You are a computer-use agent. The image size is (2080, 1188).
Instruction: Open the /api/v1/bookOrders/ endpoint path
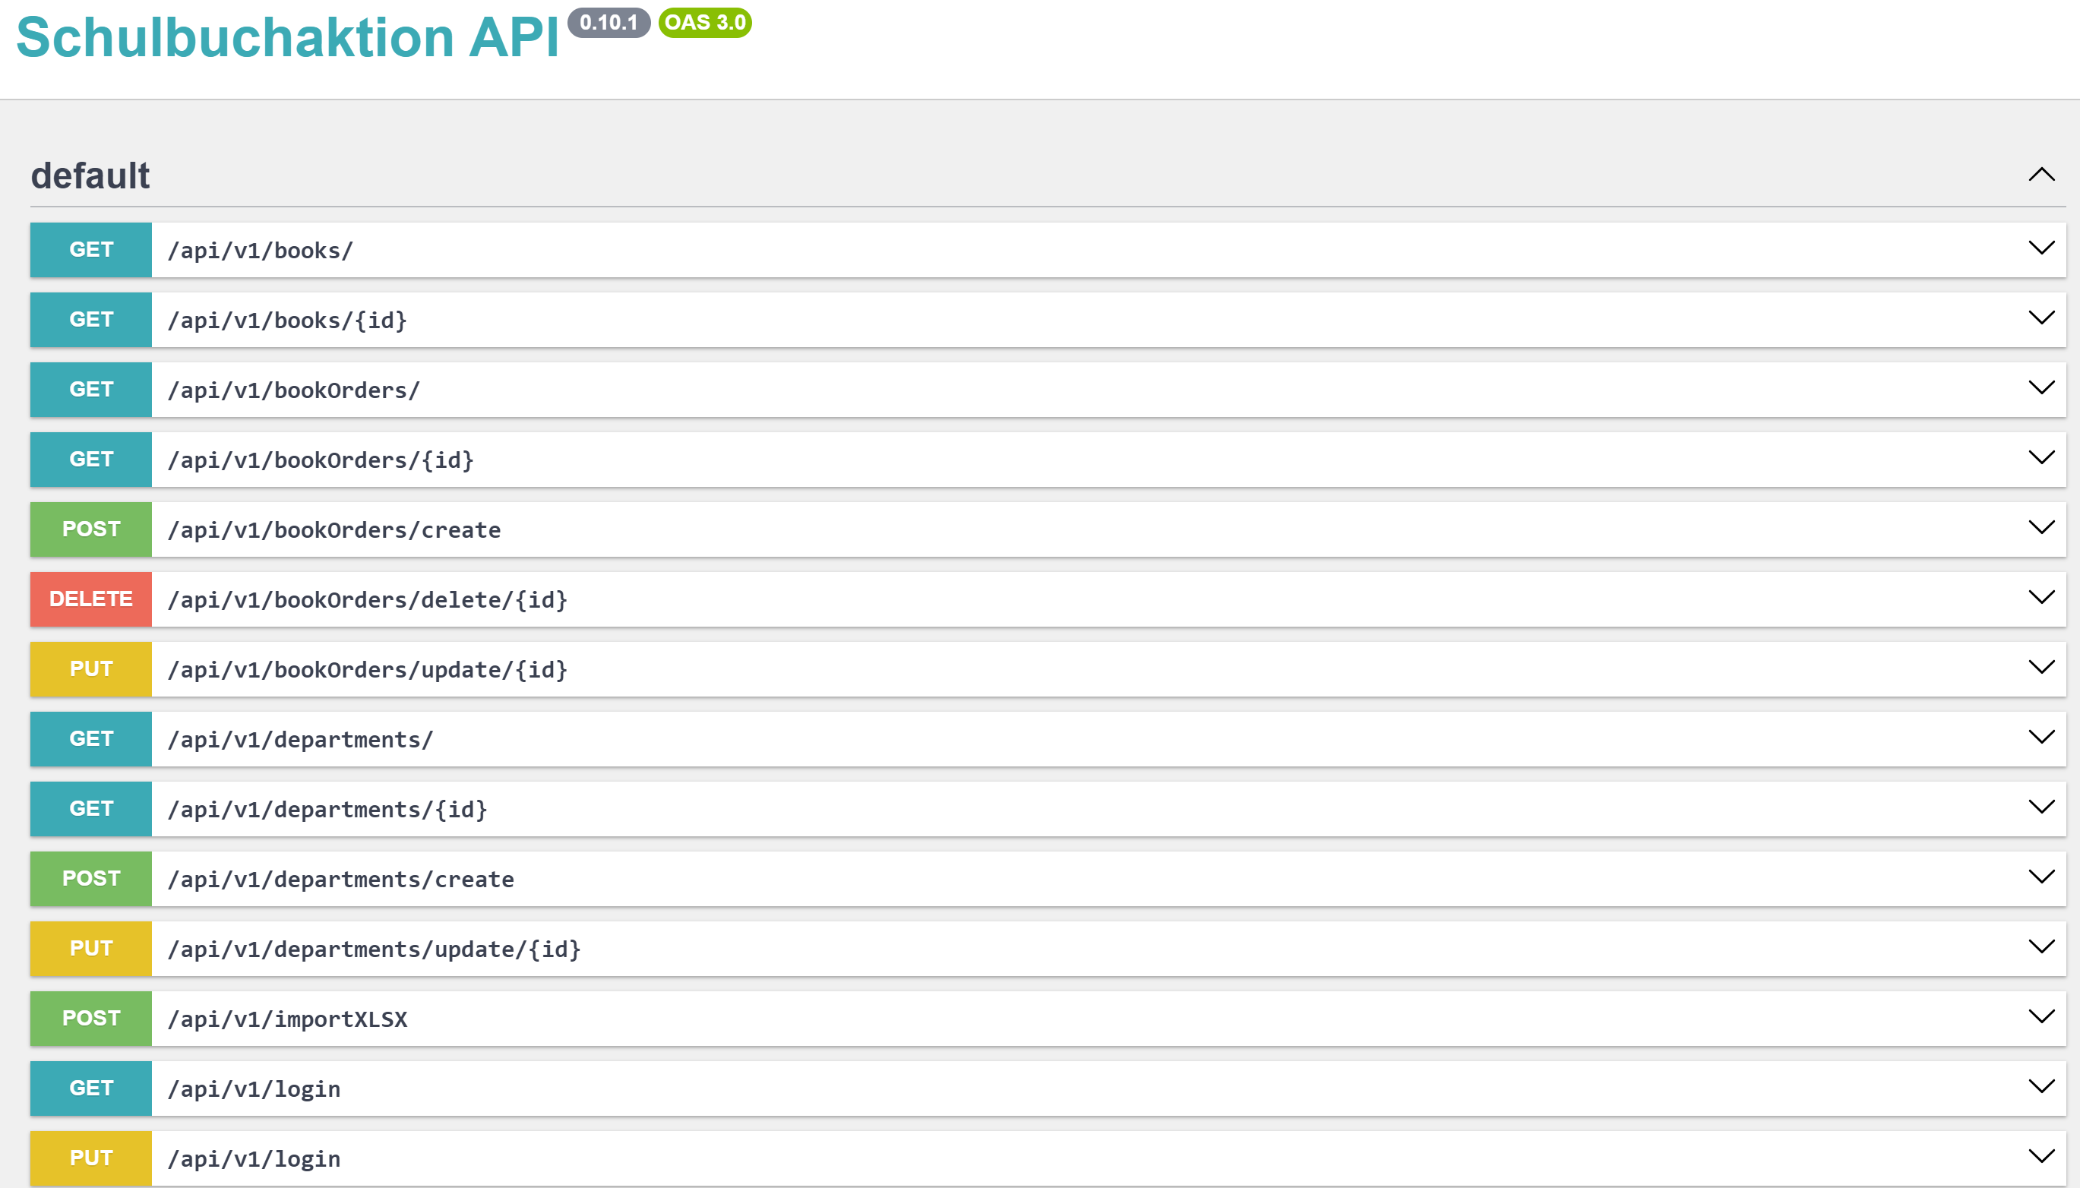coord(294,390)
